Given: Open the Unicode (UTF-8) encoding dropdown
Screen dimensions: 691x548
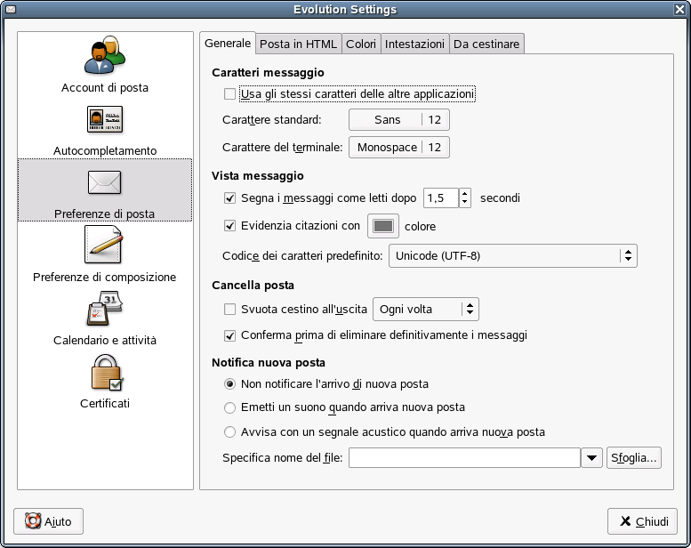Looking at the screenshot, I should (512, 255).
